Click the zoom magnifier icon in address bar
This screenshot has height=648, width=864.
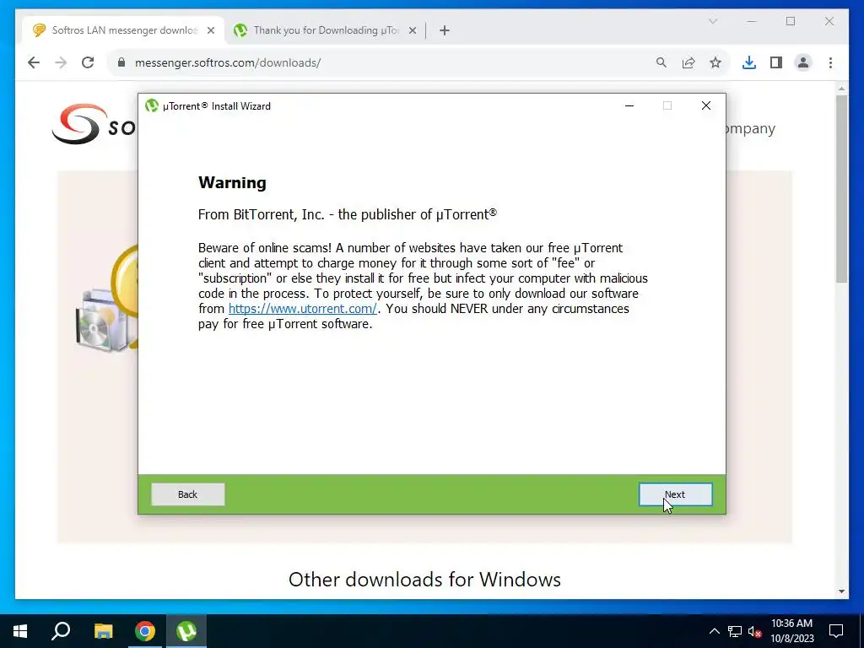(661, 62)
